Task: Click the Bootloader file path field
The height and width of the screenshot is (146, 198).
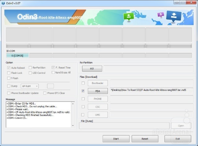Action: point(152,83)
